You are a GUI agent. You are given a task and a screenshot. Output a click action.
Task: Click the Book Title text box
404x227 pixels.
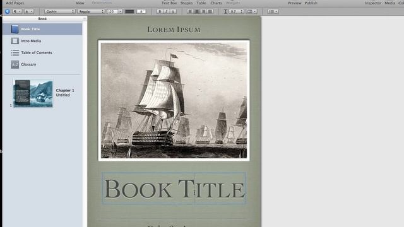174,189
